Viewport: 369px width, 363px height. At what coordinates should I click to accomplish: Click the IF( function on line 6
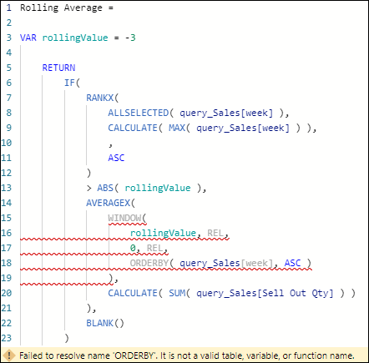(72, 83)
